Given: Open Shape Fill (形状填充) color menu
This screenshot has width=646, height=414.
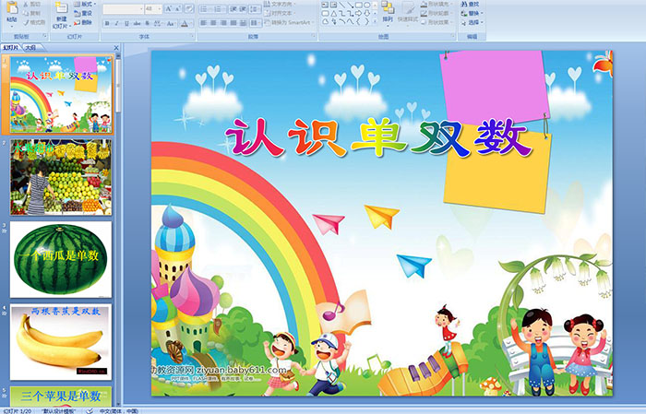Looking at the screenshot, I should [x=437, y=4].
